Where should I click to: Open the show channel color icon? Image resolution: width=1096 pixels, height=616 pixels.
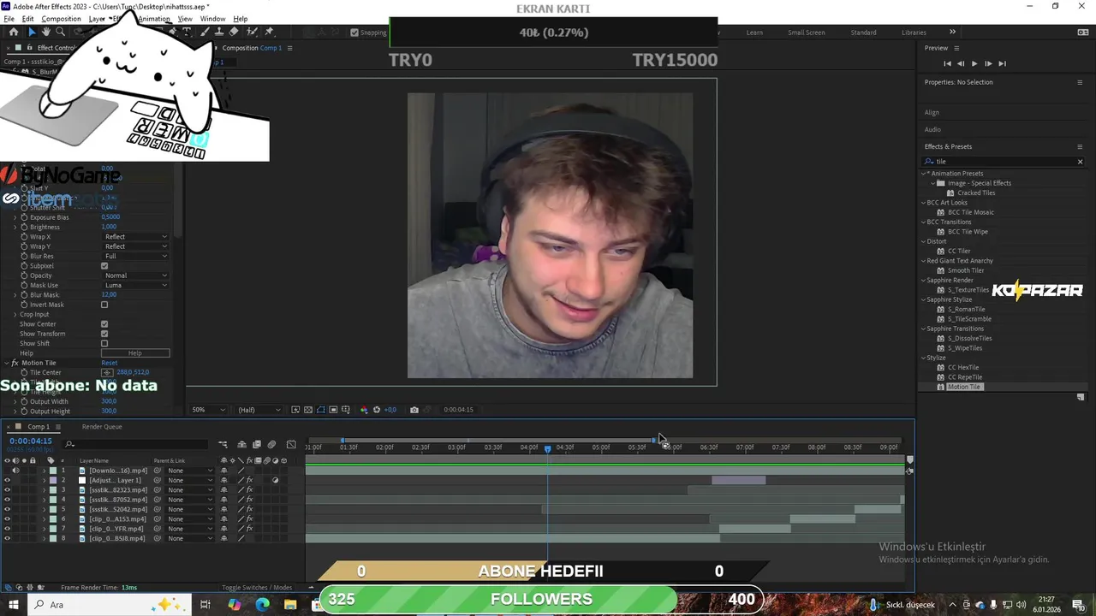(x=364, y=410)
